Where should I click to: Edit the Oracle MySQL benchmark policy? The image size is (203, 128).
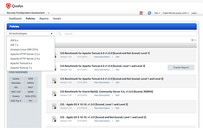pyautogui.click(x=117, y=95)
